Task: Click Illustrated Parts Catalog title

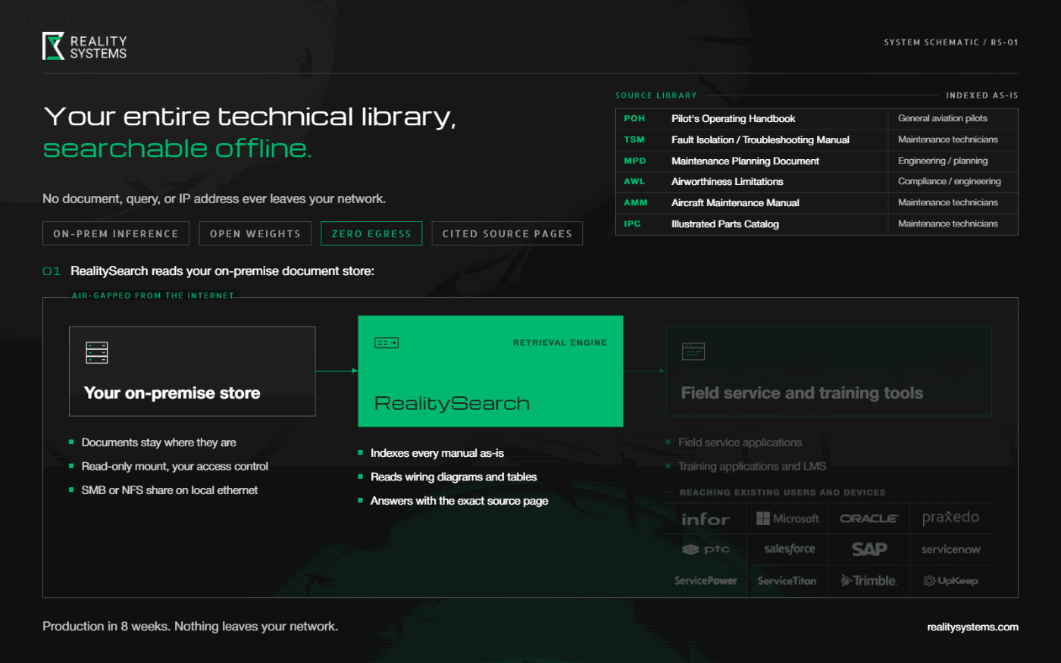Action: pos(725,224)
